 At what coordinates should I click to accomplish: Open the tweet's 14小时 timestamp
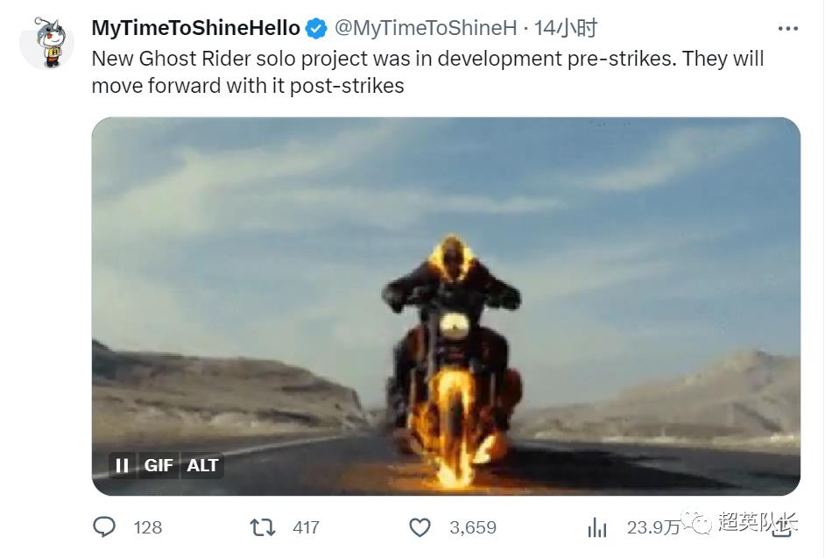pos(566,28)
